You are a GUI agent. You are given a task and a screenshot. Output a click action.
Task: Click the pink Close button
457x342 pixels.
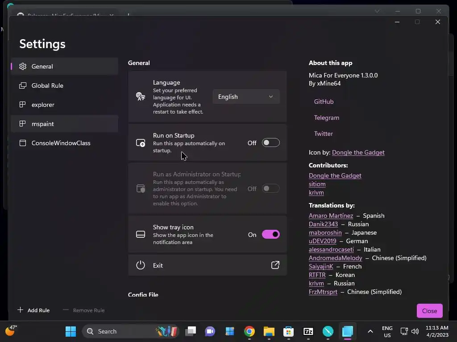[430, 311]
